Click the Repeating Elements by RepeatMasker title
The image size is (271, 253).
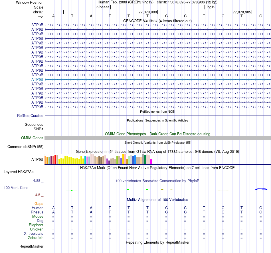[x=157, y=242]
